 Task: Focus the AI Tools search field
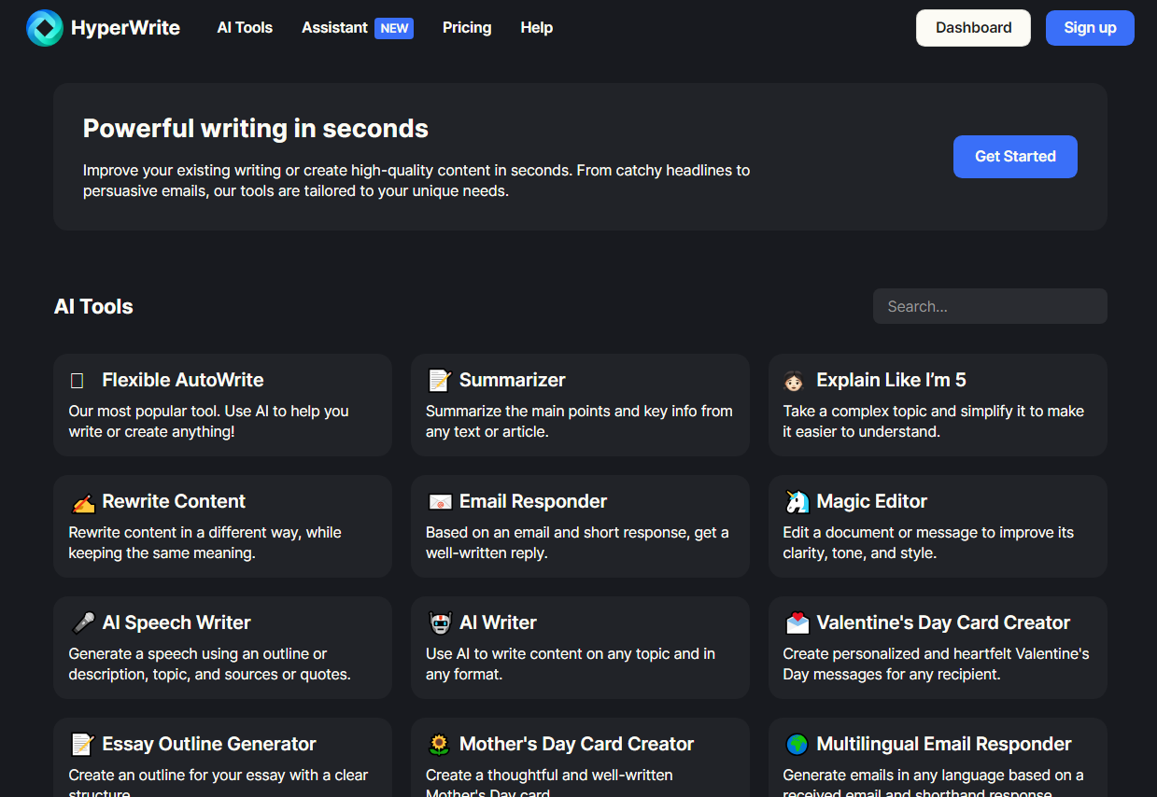click(x=990, y=306)
